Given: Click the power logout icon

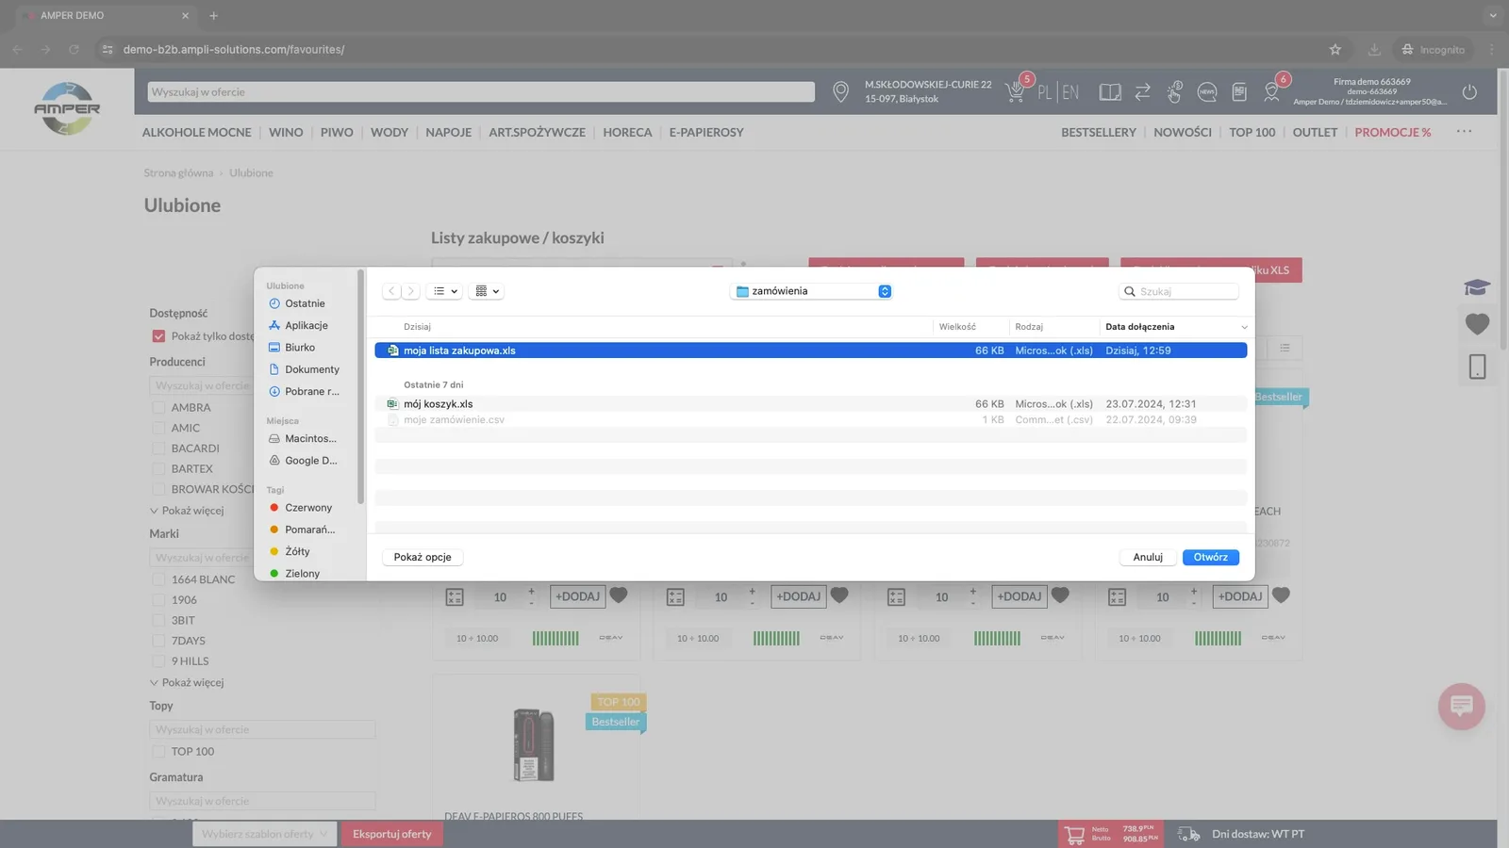Looking at the screenshot, I should pyautogui.click(x=1469, y=91).
